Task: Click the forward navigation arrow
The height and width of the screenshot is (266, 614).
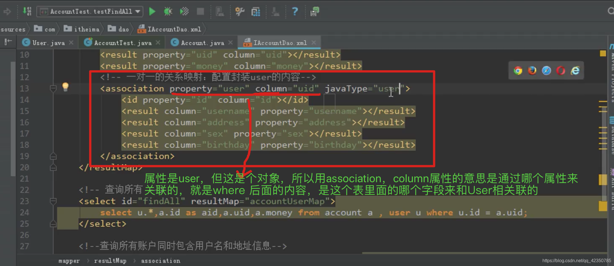Action: pos(7,12)
